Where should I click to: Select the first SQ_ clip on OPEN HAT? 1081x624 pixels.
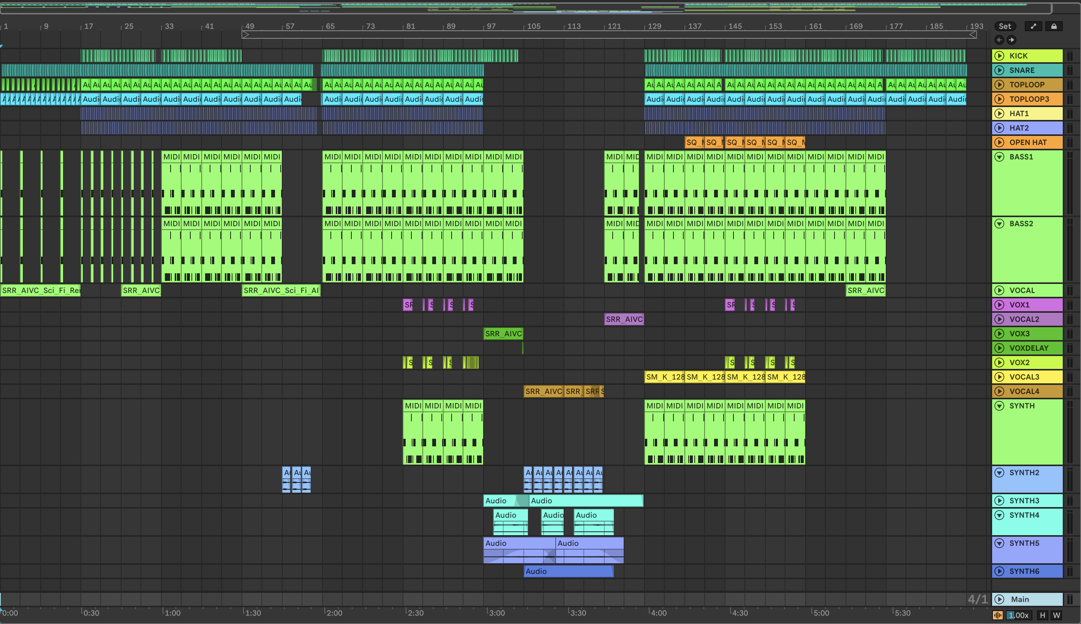coord(695,142)
